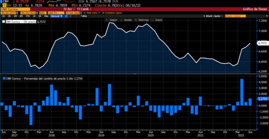The image size is (269, 139).
Task: Select the Anotar pencil tool
Action: [126, 20]
